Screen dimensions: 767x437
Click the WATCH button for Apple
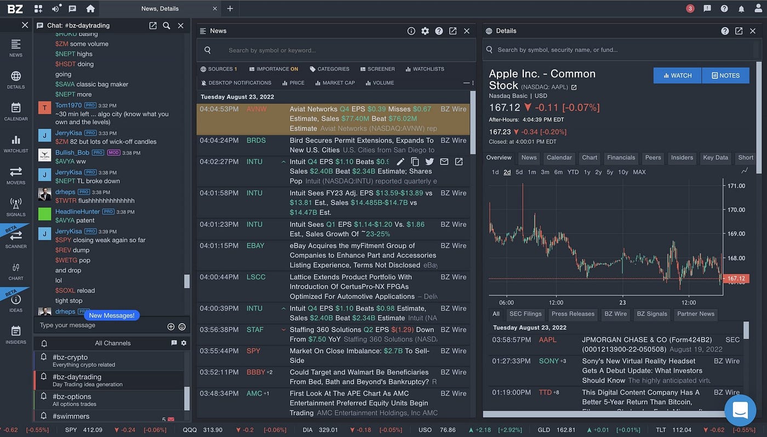coord(677,75)
